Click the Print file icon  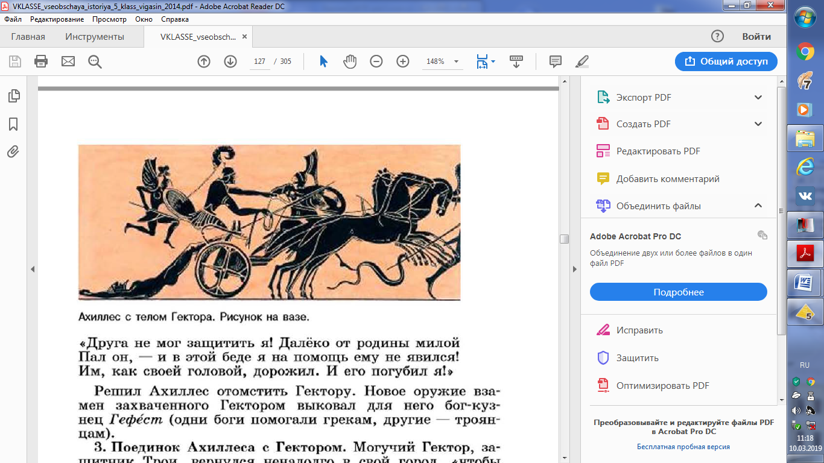pos(41,61)
